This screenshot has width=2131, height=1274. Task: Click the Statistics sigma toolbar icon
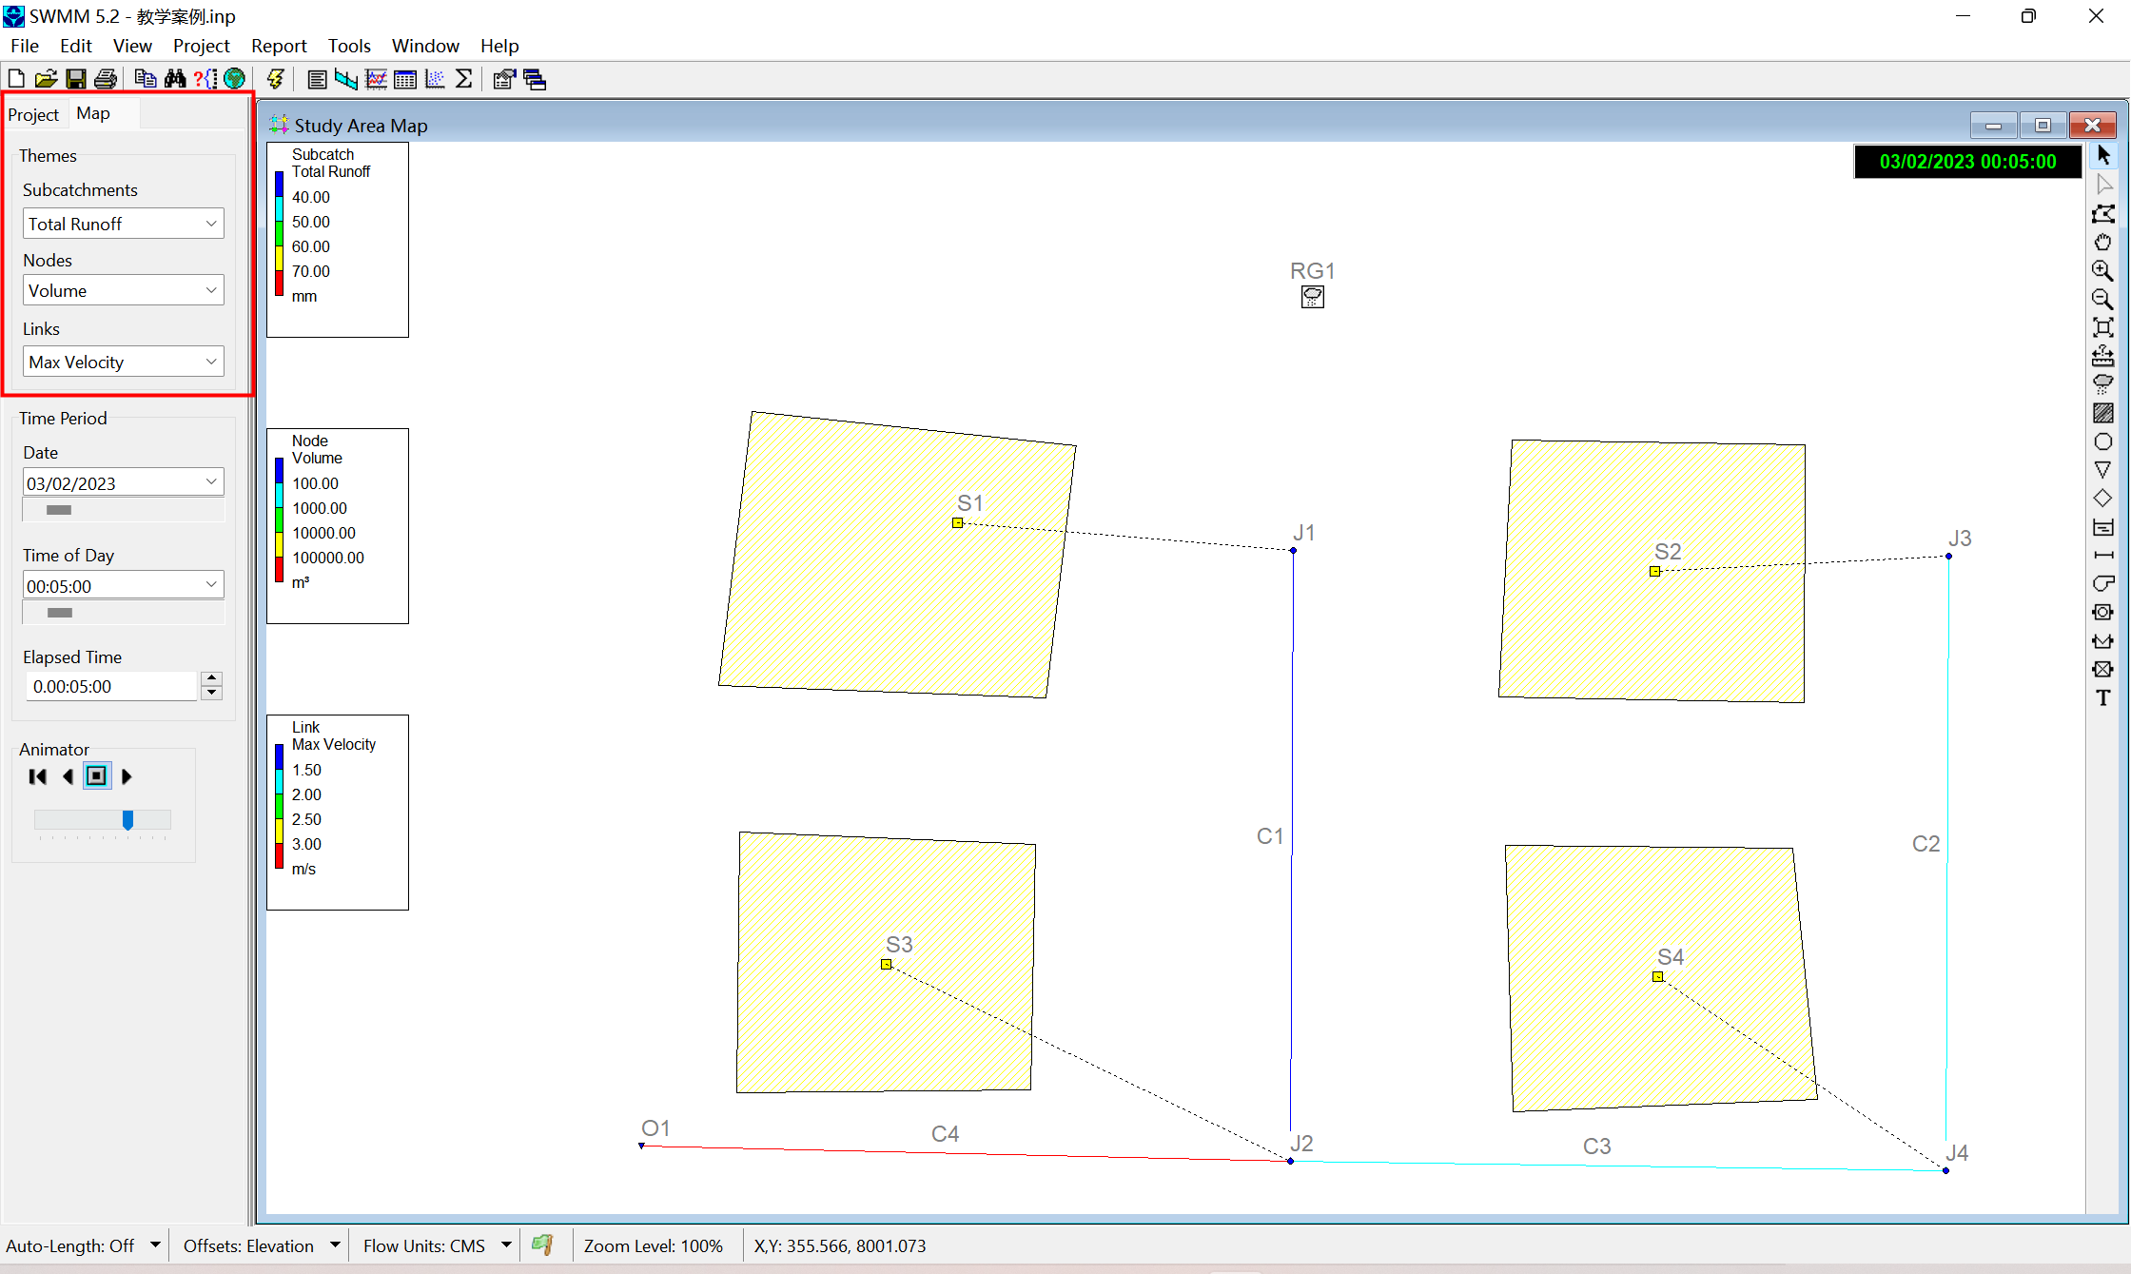pyautogui.click(x=464, y=79)
